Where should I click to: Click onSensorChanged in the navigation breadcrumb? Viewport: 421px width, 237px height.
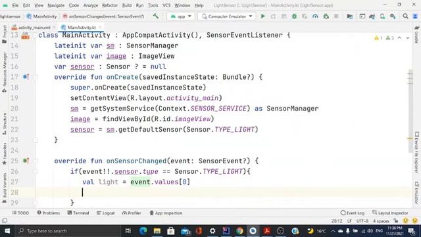point(104,16)
